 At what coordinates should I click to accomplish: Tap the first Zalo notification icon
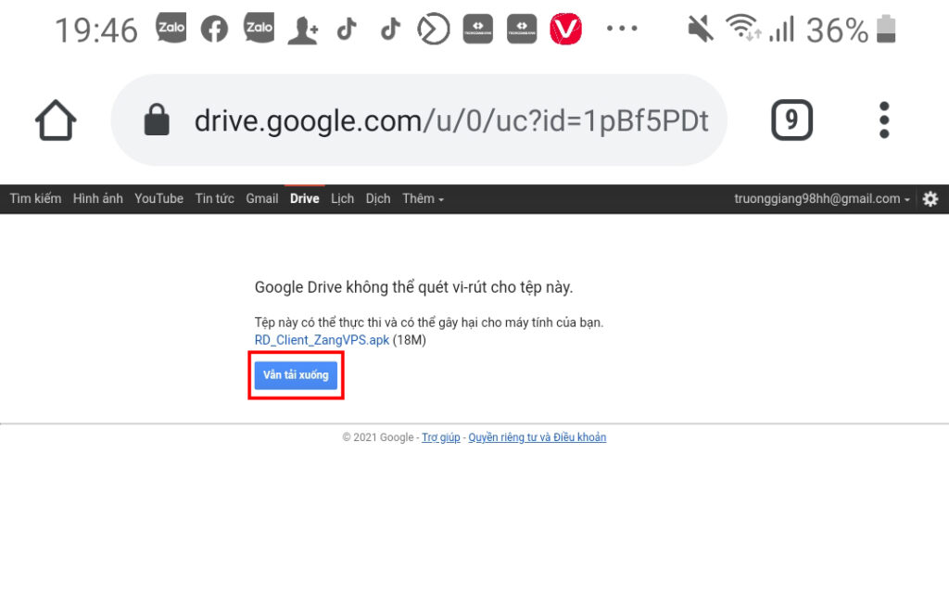(171, 30)
